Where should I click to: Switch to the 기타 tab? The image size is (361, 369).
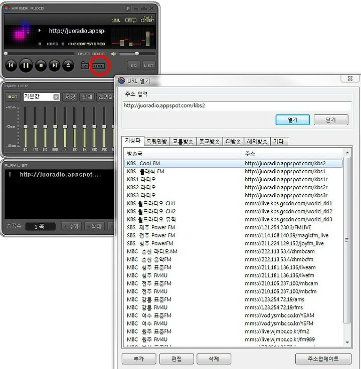coord(279,141)
